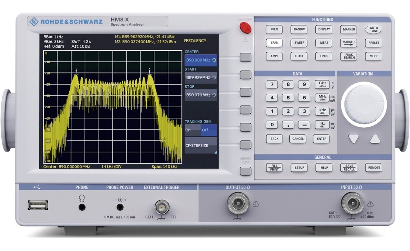Image resolution: width=410 pixels, height=251 pixels.
Task: Select the FREQ function key
Action: (x=274, y=29)
